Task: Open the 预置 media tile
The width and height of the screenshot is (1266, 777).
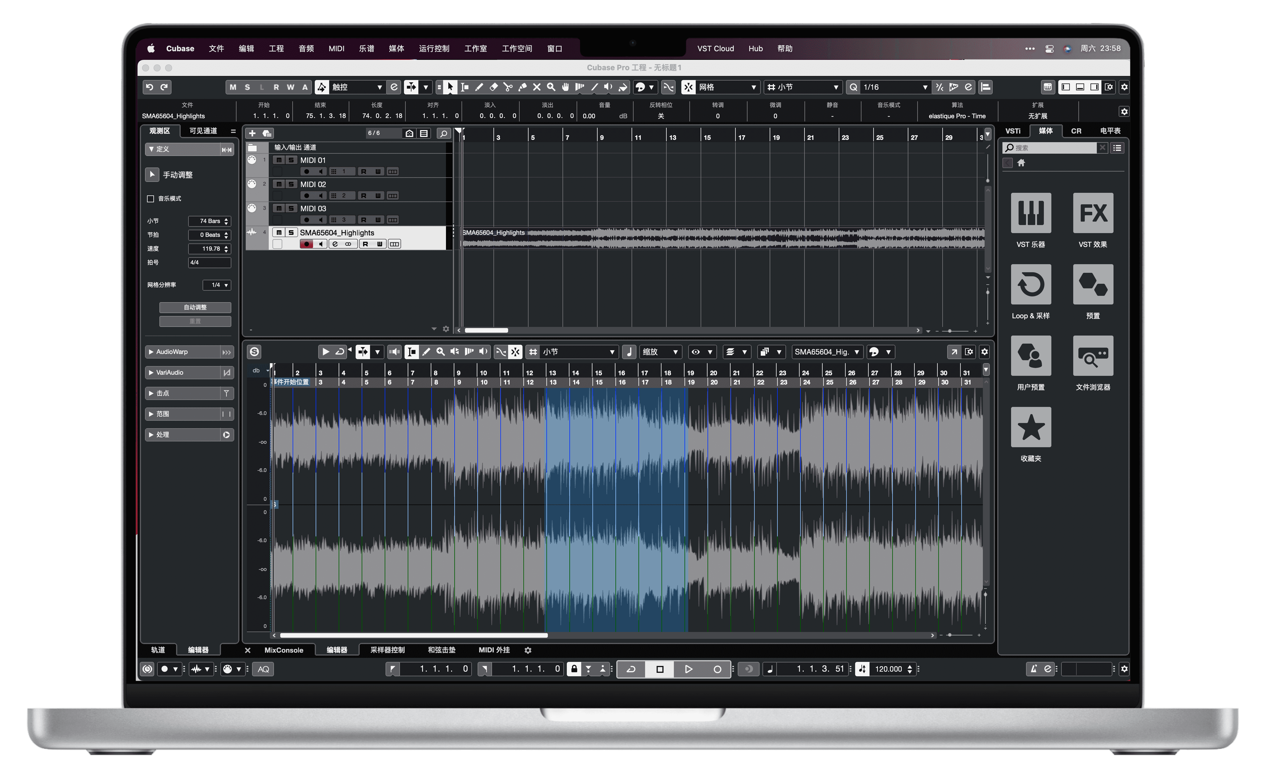Action: tap(1093, 284)
